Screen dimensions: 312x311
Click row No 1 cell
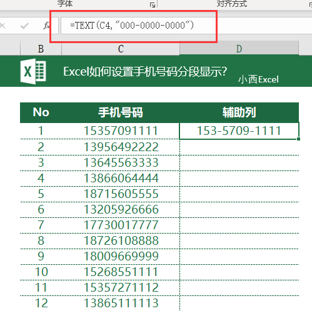(41, 131)
